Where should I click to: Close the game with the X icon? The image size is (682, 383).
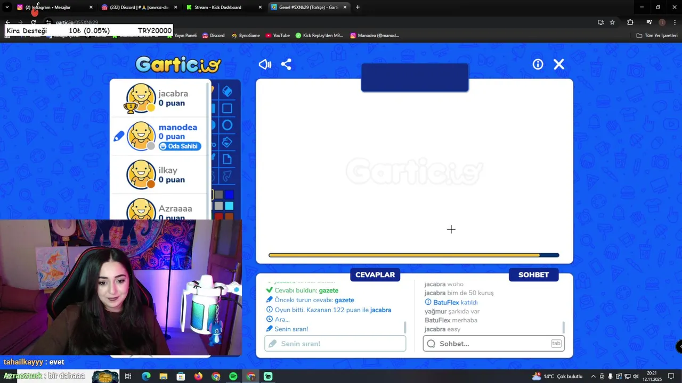(558, 64)
